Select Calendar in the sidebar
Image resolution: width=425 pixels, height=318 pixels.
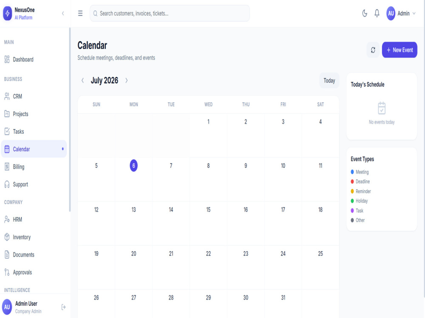tap(34, 149)
